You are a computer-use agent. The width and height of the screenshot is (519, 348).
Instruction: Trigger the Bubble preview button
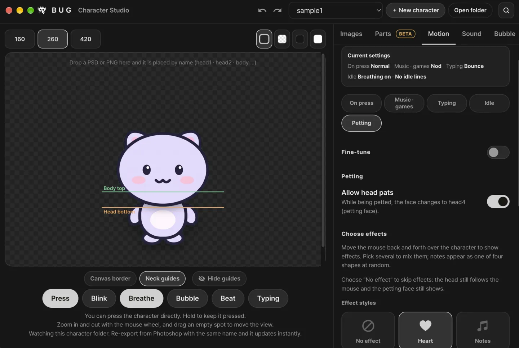[x=187, y=298]
